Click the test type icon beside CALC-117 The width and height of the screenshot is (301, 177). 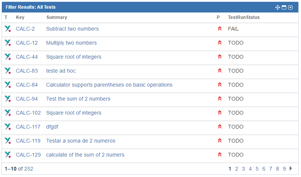pyautogui.click(x=8, y=127)
